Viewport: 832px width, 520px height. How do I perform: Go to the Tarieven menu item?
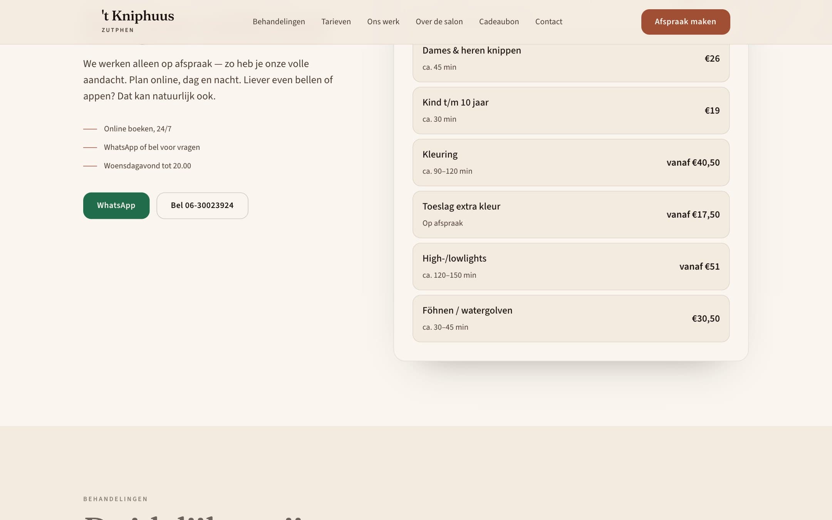pyautogui.click(x=336, y=22)
